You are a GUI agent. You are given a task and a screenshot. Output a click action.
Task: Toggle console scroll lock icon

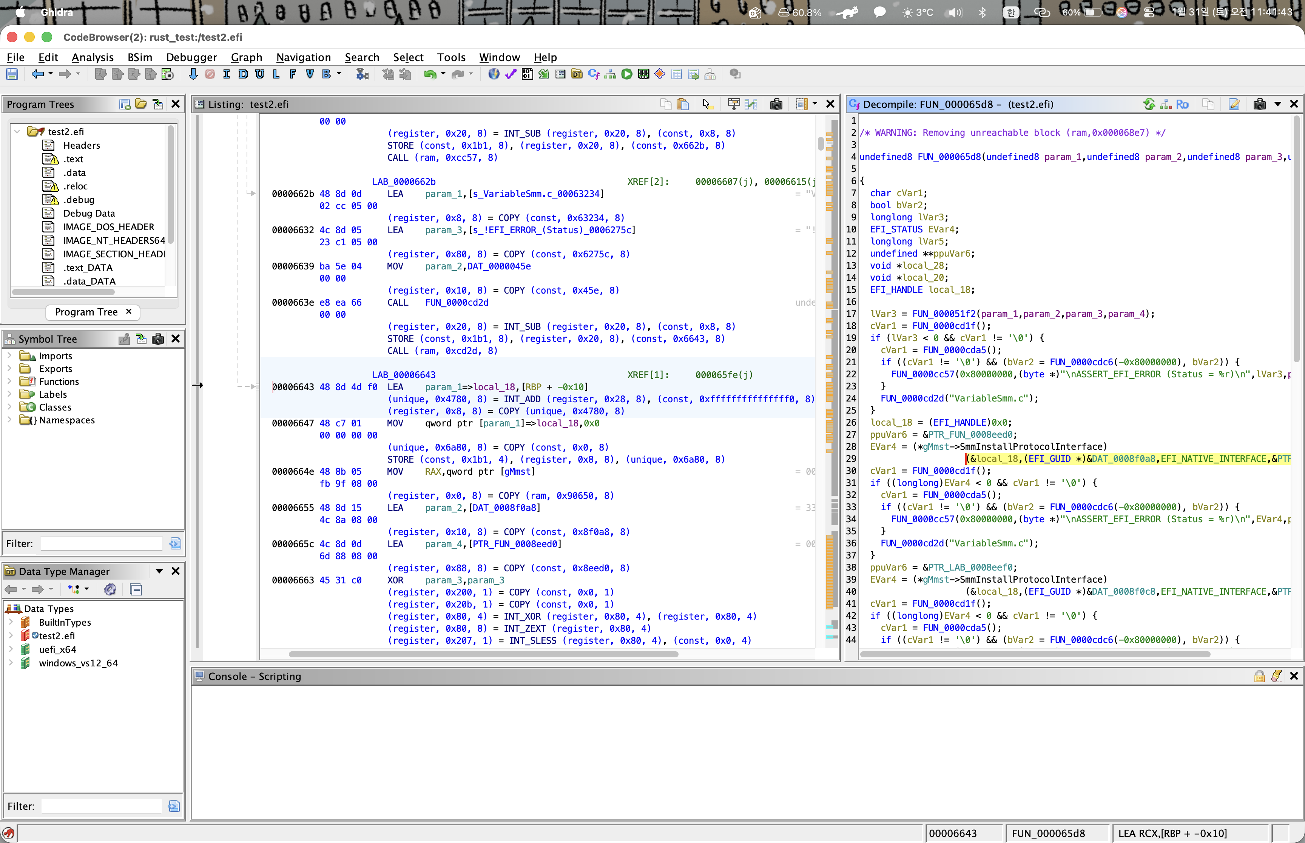(1259, 676)
